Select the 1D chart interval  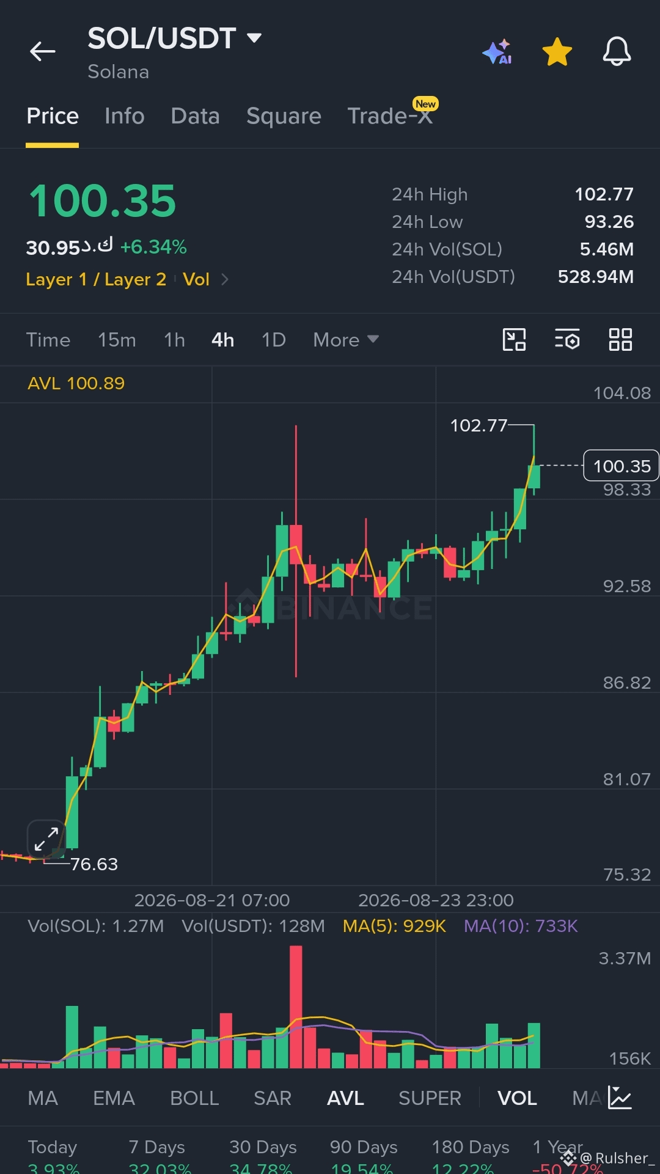click(274, 340)
